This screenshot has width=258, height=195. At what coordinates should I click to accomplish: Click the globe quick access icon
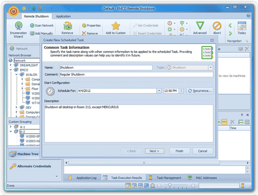point(34,8)
